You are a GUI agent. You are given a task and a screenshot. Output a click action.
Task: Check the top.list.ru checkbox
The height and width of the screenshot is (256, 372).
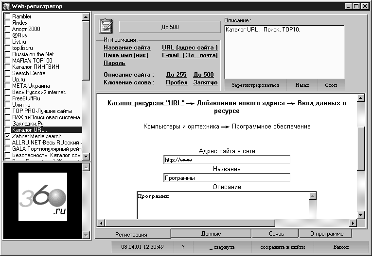[x=8, y=48]
